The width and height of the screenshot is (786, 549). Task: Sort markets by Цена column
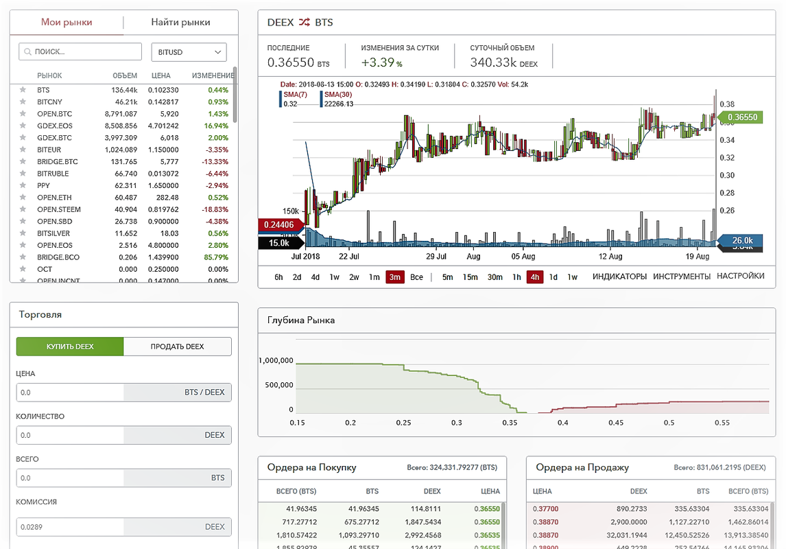pos(161,75)
